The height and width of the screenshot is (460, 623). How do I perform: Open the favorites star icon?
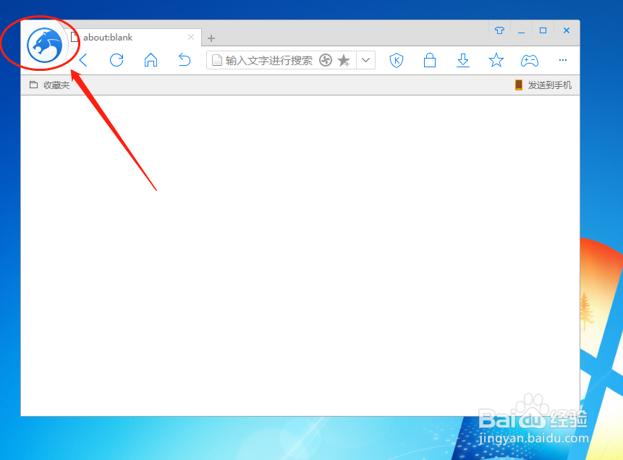[496, 60]
